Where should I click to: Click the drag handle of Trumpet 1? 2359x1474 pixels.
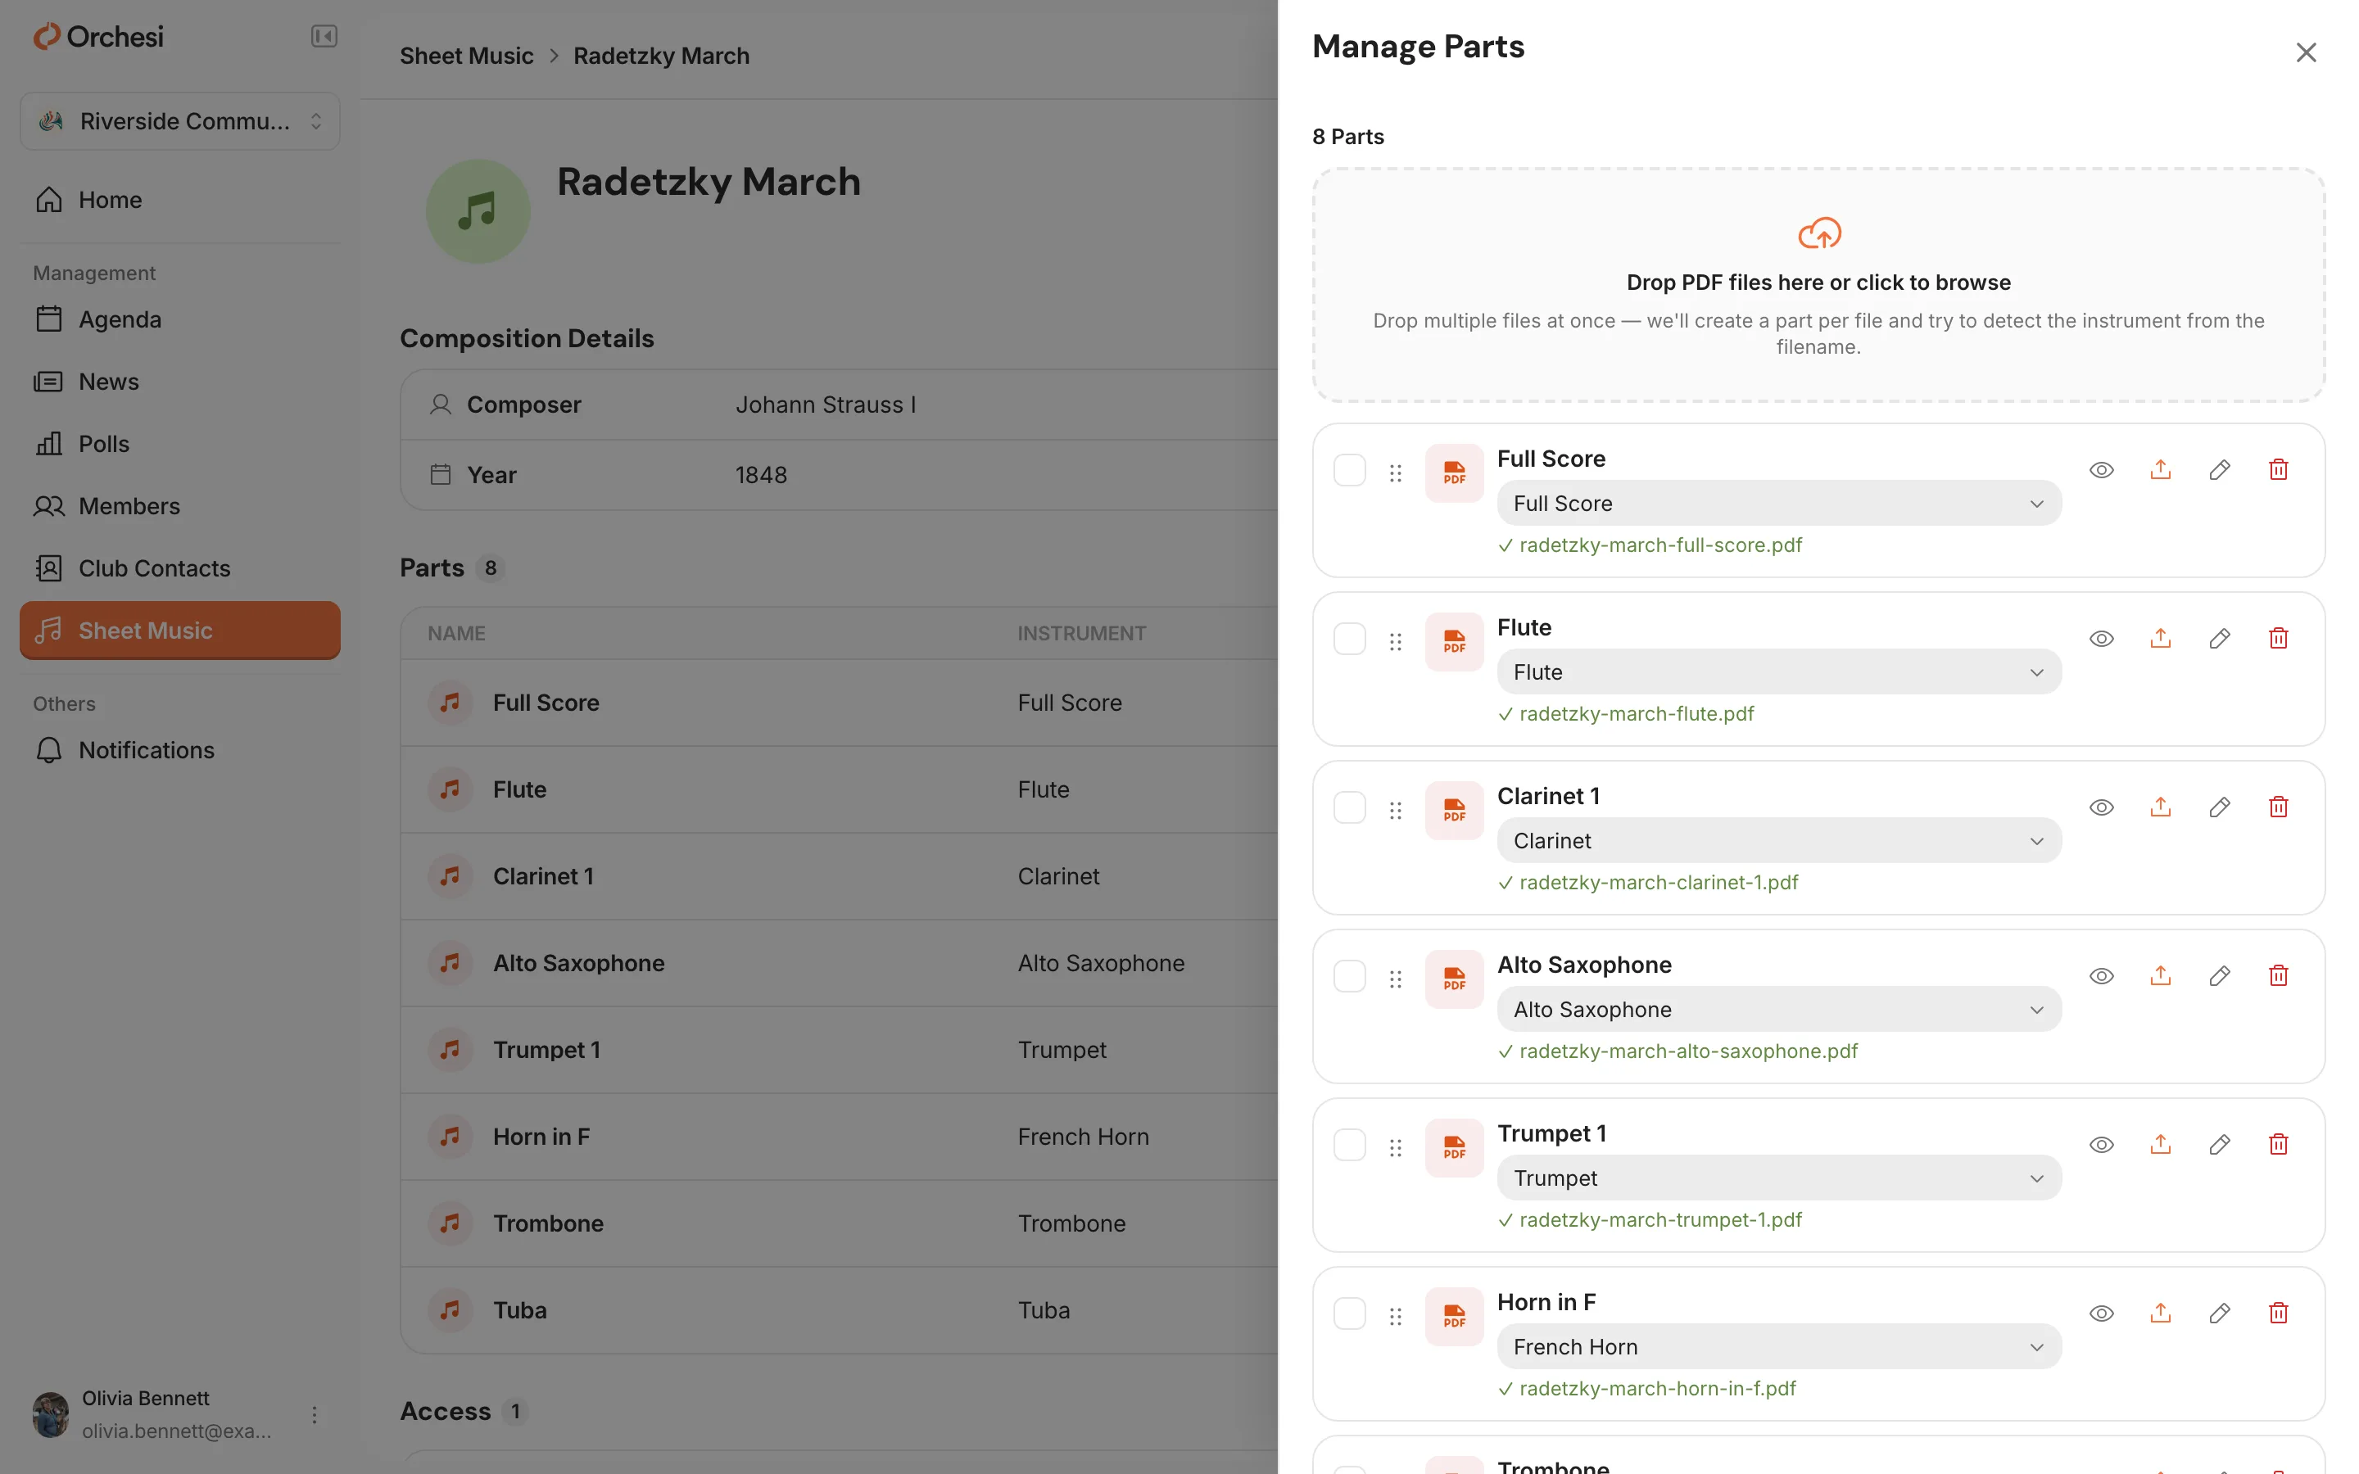tap(1396, 1147)
